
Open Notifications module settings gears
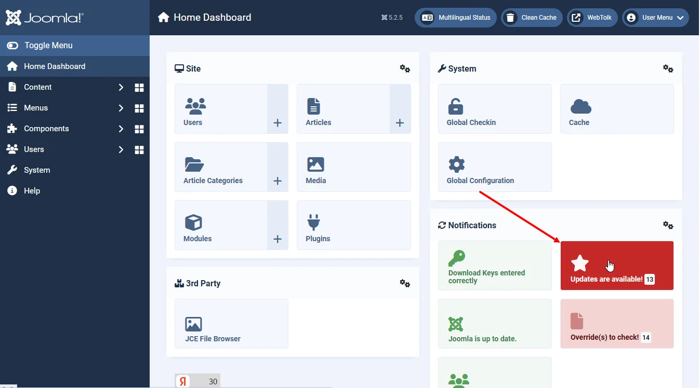(x=668, y=225)
